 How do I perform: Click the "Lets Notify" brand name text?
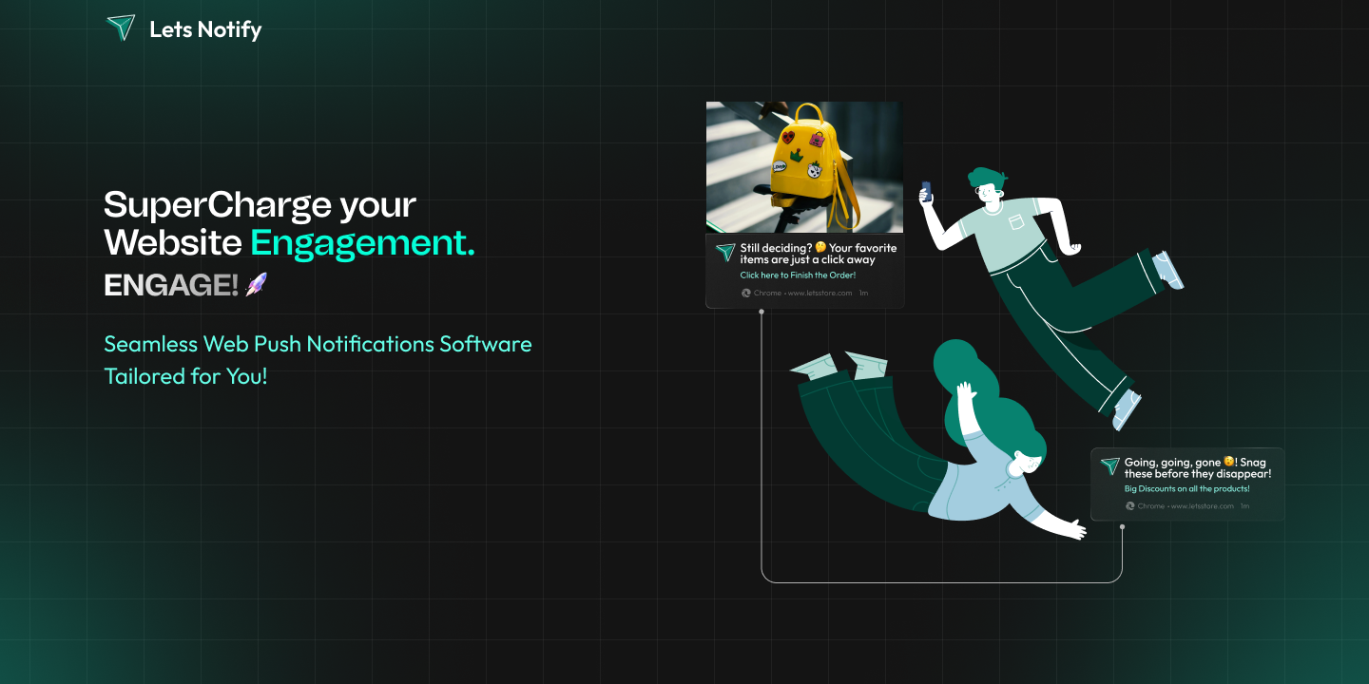205,29
